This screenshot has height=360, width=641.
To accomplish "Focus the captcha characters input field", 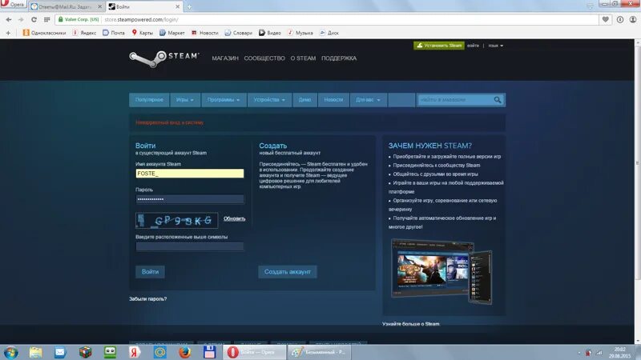I will 190,246.
